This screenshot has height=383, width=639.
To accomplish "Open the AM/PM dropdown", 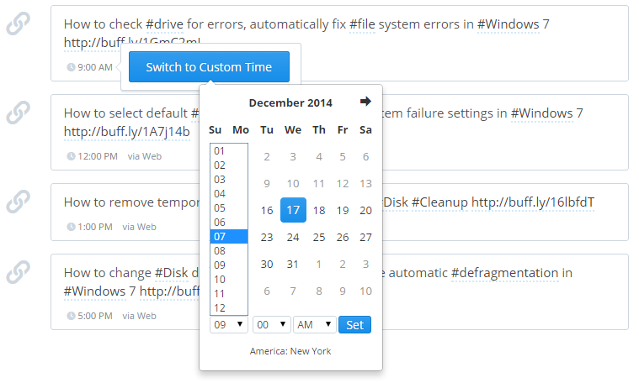I will (314, 324).
